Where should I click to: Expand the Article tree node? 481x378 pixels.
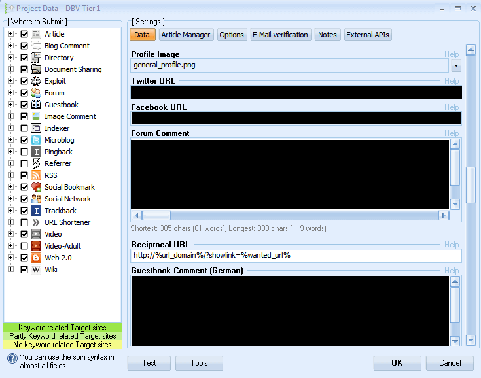(x=10, y=34)
